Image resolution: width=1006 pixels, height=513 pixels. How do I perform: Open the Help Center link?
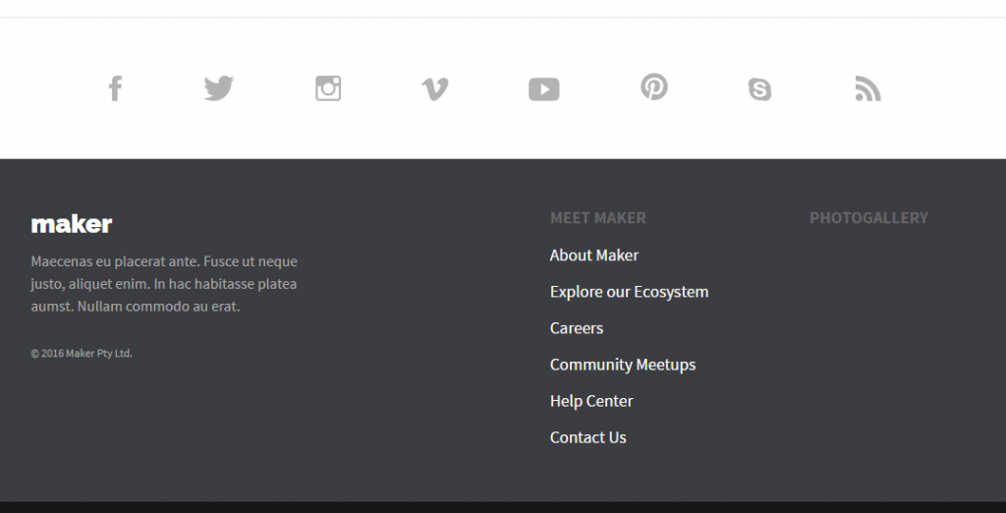590,401
